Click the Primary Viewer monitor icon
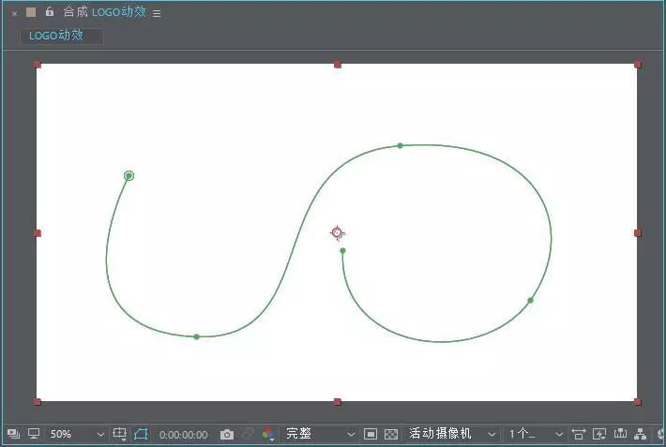Screen dimensions: 666x447 (34, 434)
